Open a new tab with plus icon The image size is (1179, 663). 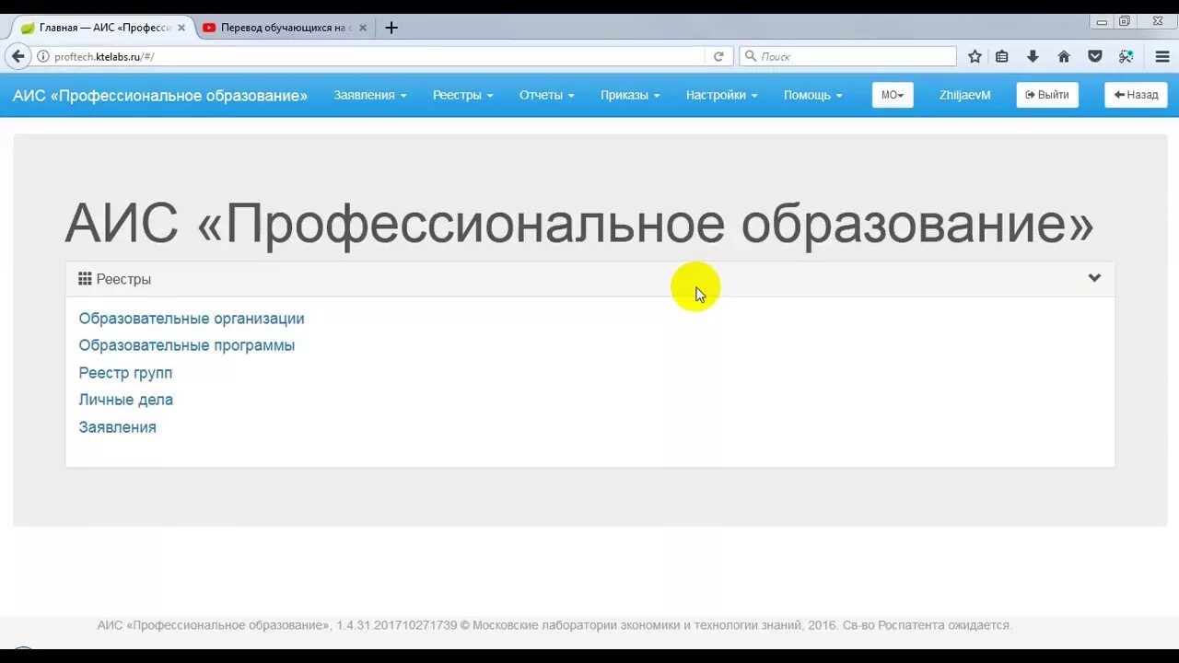point(391,28)
